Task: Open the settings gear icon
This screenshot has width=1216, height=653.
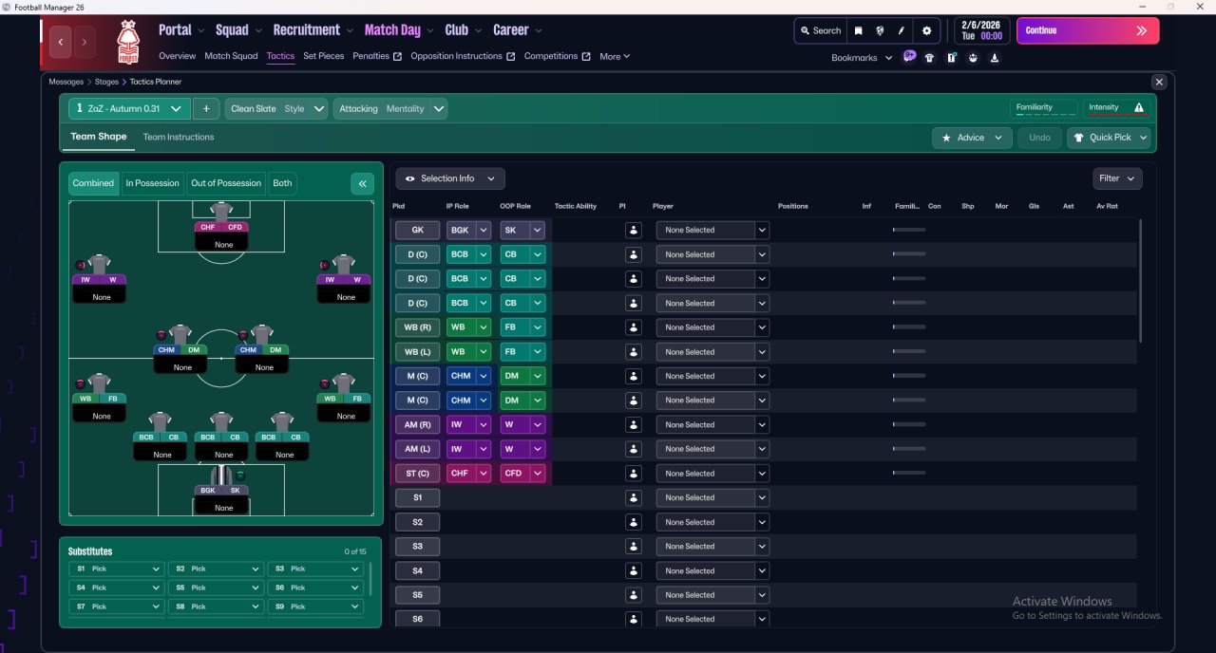Action: 927,30
